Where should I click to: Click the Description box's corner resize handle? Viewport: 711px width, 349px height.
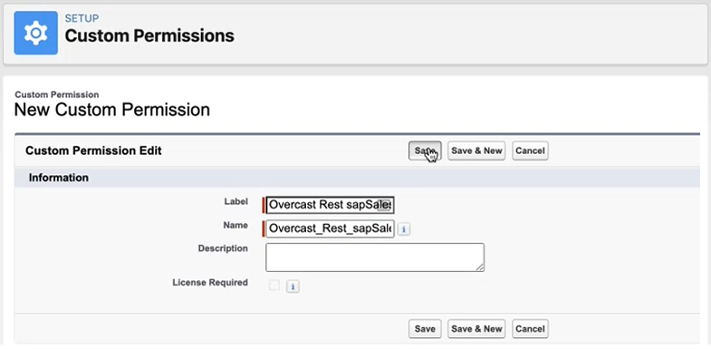[x=479, y=267]
